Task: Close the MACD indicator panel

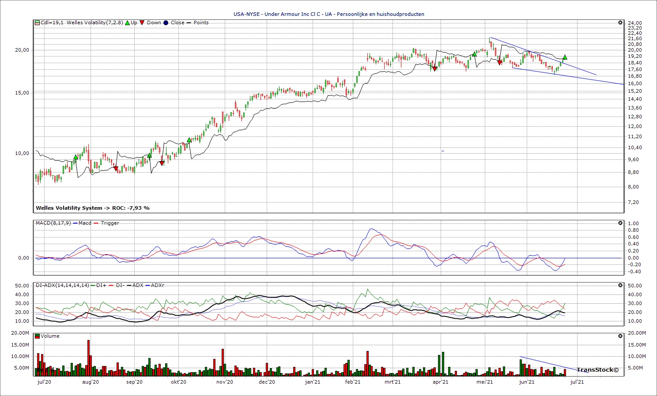Action: tap(620, 223)
